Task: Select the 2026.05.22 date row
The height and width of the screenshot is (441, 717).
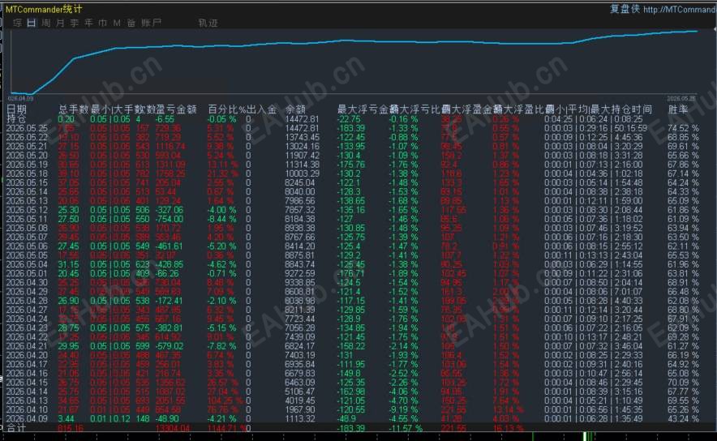Action: tap(27, 138)
